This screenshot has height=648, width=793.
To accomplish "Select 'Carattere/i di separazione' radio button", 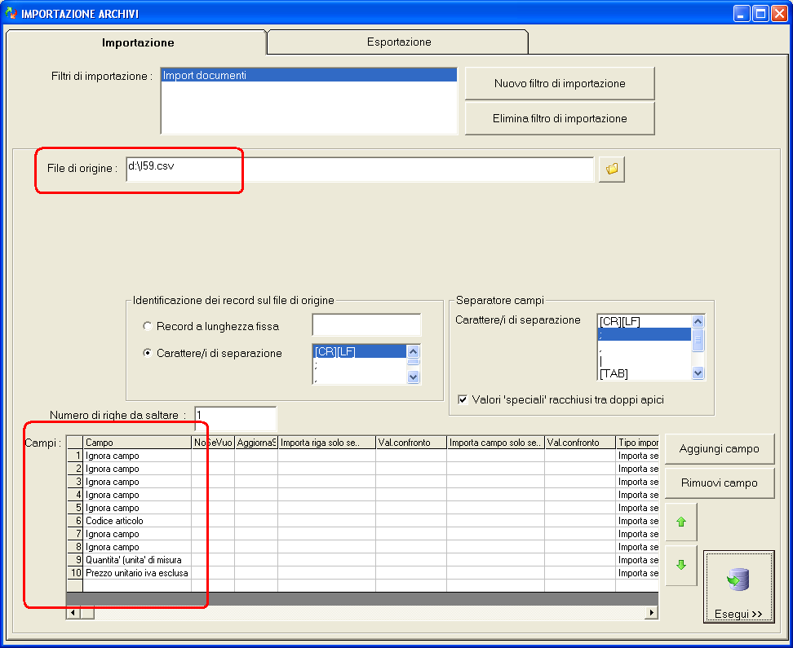I will click(x=148, y=353).
